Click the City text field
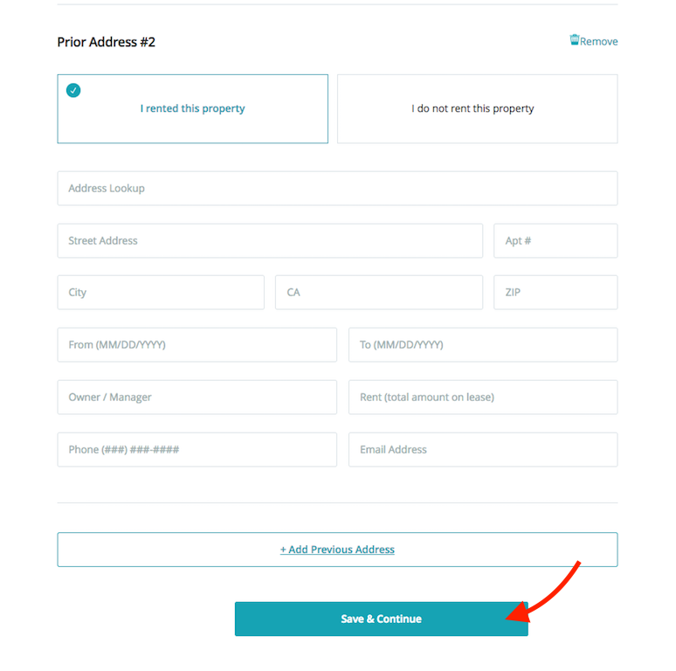The width and height of the screenshot is (676, 671). point(161,293)
